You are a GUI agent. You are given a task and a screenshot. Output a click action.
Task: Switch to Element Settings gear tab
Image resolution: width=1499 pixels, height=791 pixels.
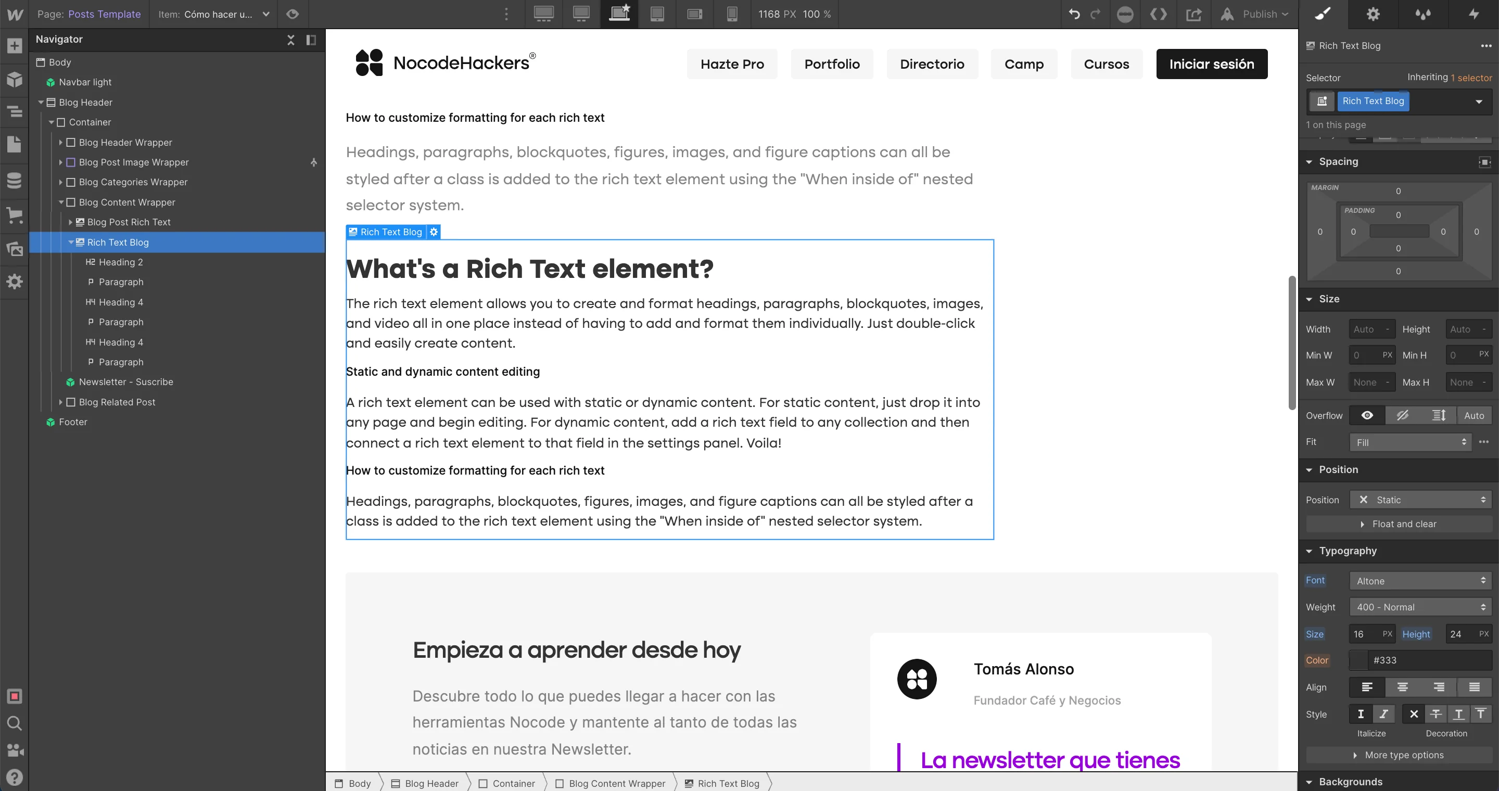click(x=1374, y=14)
